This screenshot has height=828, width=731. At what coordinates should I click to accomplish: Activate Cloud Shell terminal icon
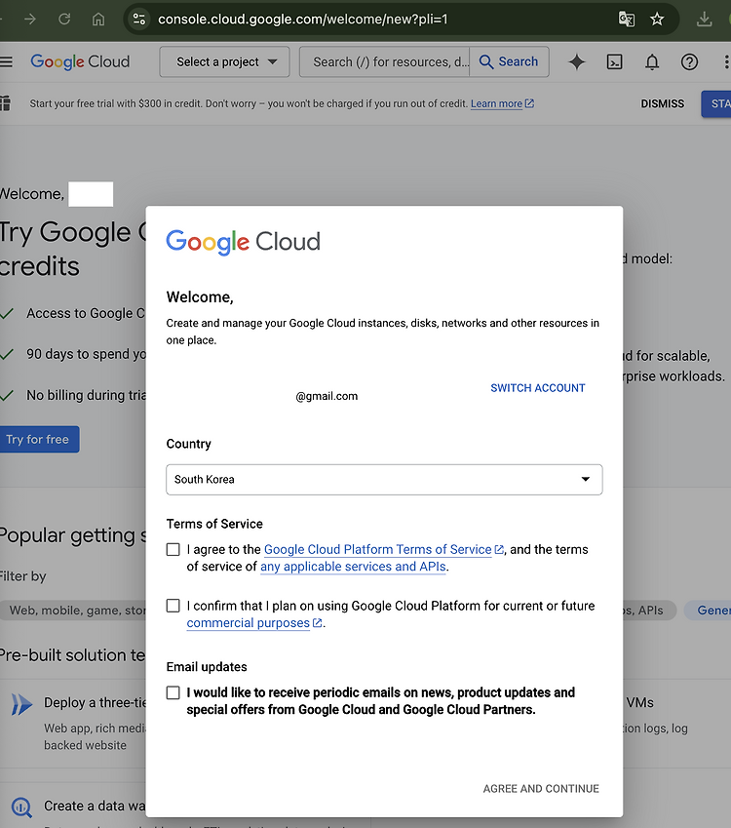point(614,61)
